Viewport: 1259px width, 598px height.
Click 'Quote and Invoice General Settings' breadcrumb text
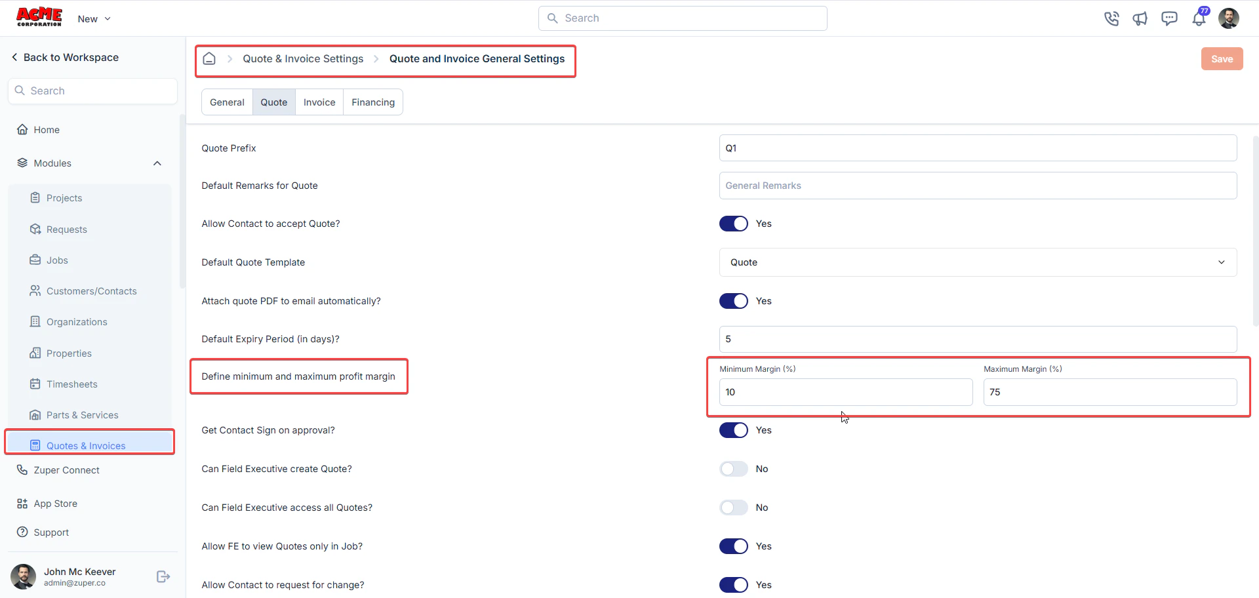coord(477,58)
